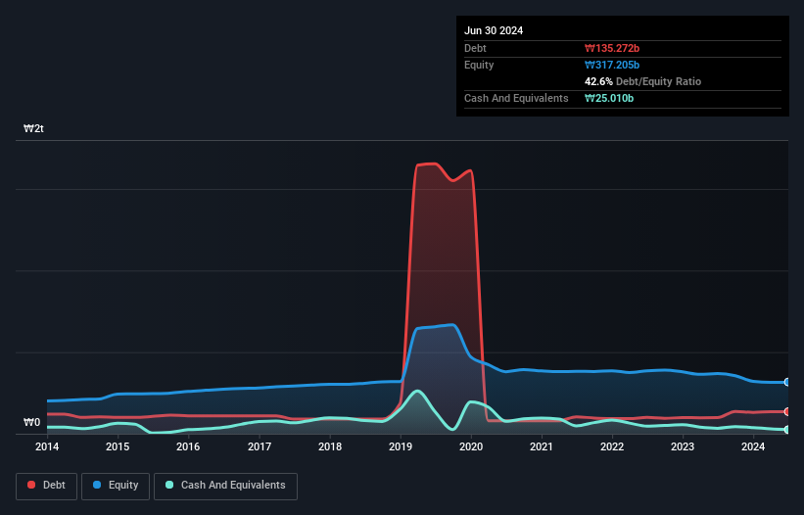Screen dimensions: 804x515
Task: Click the ₩0 y-axis label
Action: (31, 422)
